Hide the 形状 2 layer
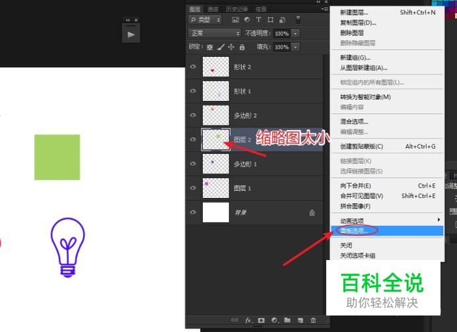Viewport: 457px width, 332px height. [193, 67]
